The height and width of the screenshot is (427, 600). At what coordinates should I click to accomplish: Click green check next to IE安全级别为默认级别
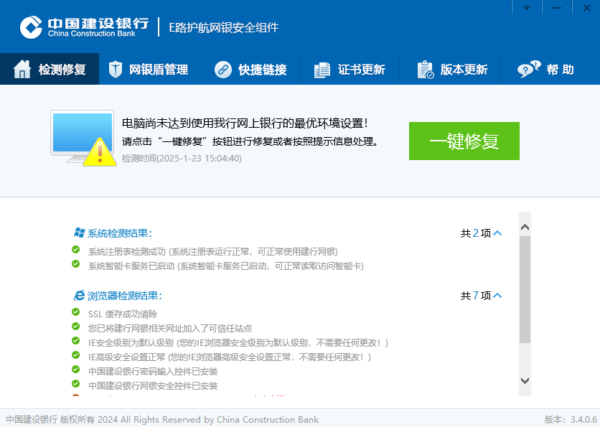(76, 341)
